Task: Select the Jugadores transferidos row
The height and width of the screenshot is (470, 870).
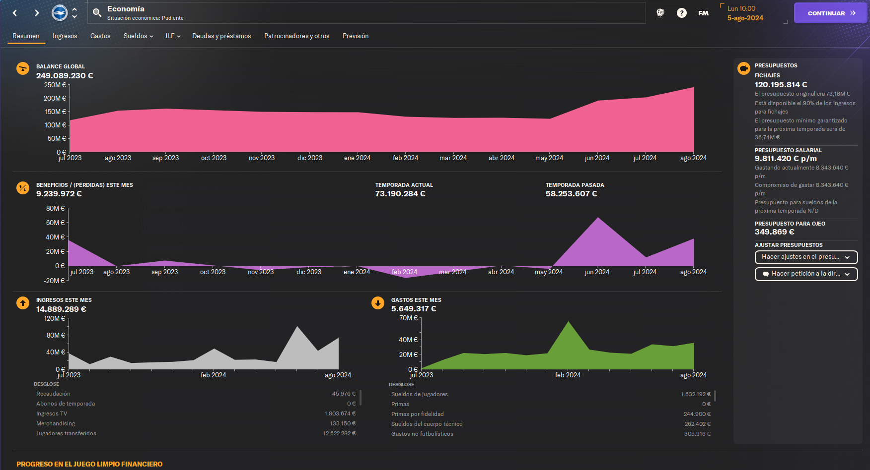Action: click(196, 433)
